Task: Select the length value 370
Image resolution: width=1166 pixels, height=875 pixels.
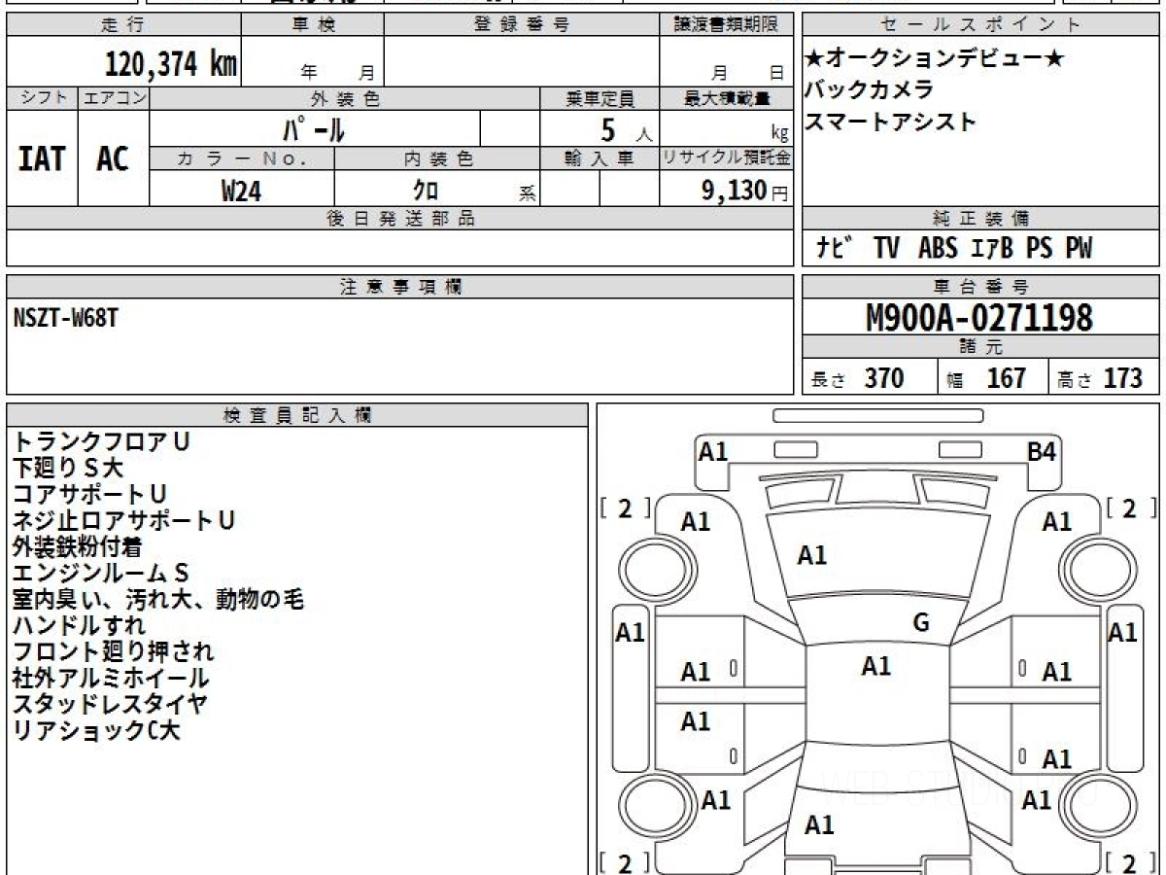Action: pyautogui.click(x=884, y=378)
